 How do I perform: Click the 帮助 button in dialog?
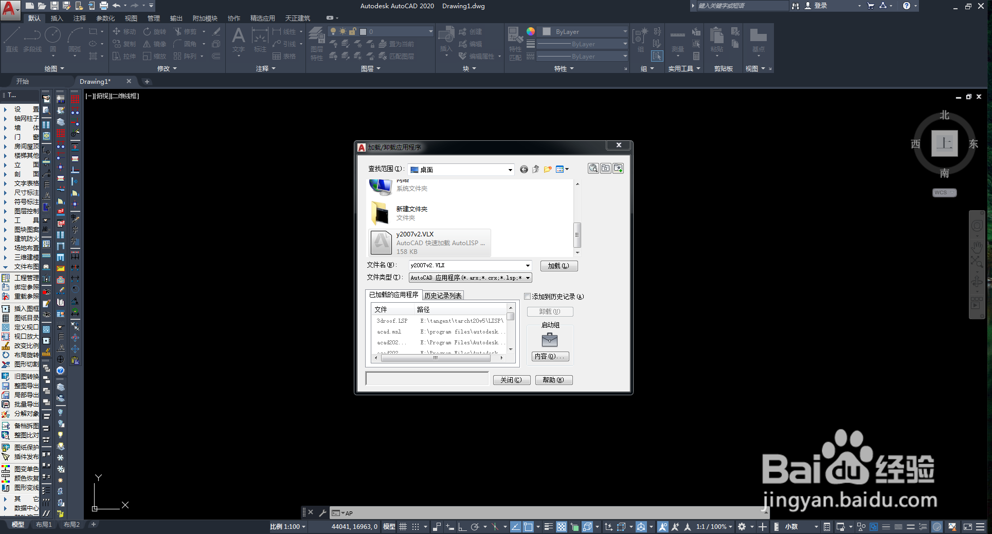pos(554,380)
